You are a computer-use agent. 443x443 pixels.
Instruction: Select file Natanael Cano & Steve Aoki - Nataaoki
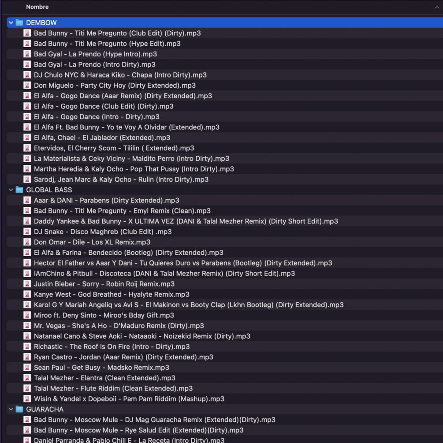(142, 336)
